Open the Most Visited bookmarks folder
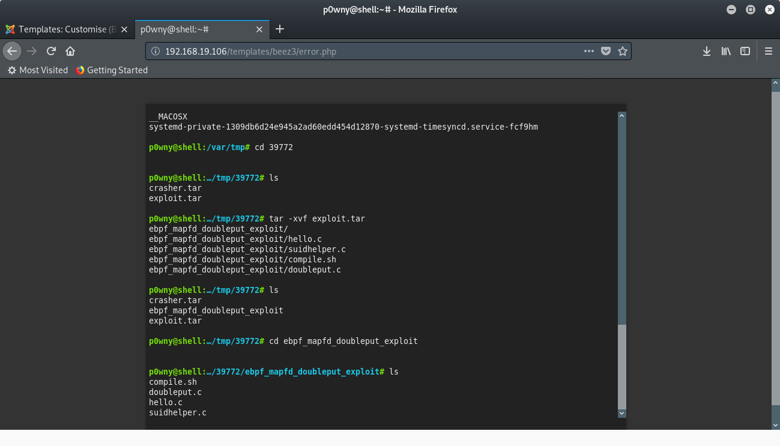Image resolution: width=780 pixels, height=446 pixels. point(37,70)
